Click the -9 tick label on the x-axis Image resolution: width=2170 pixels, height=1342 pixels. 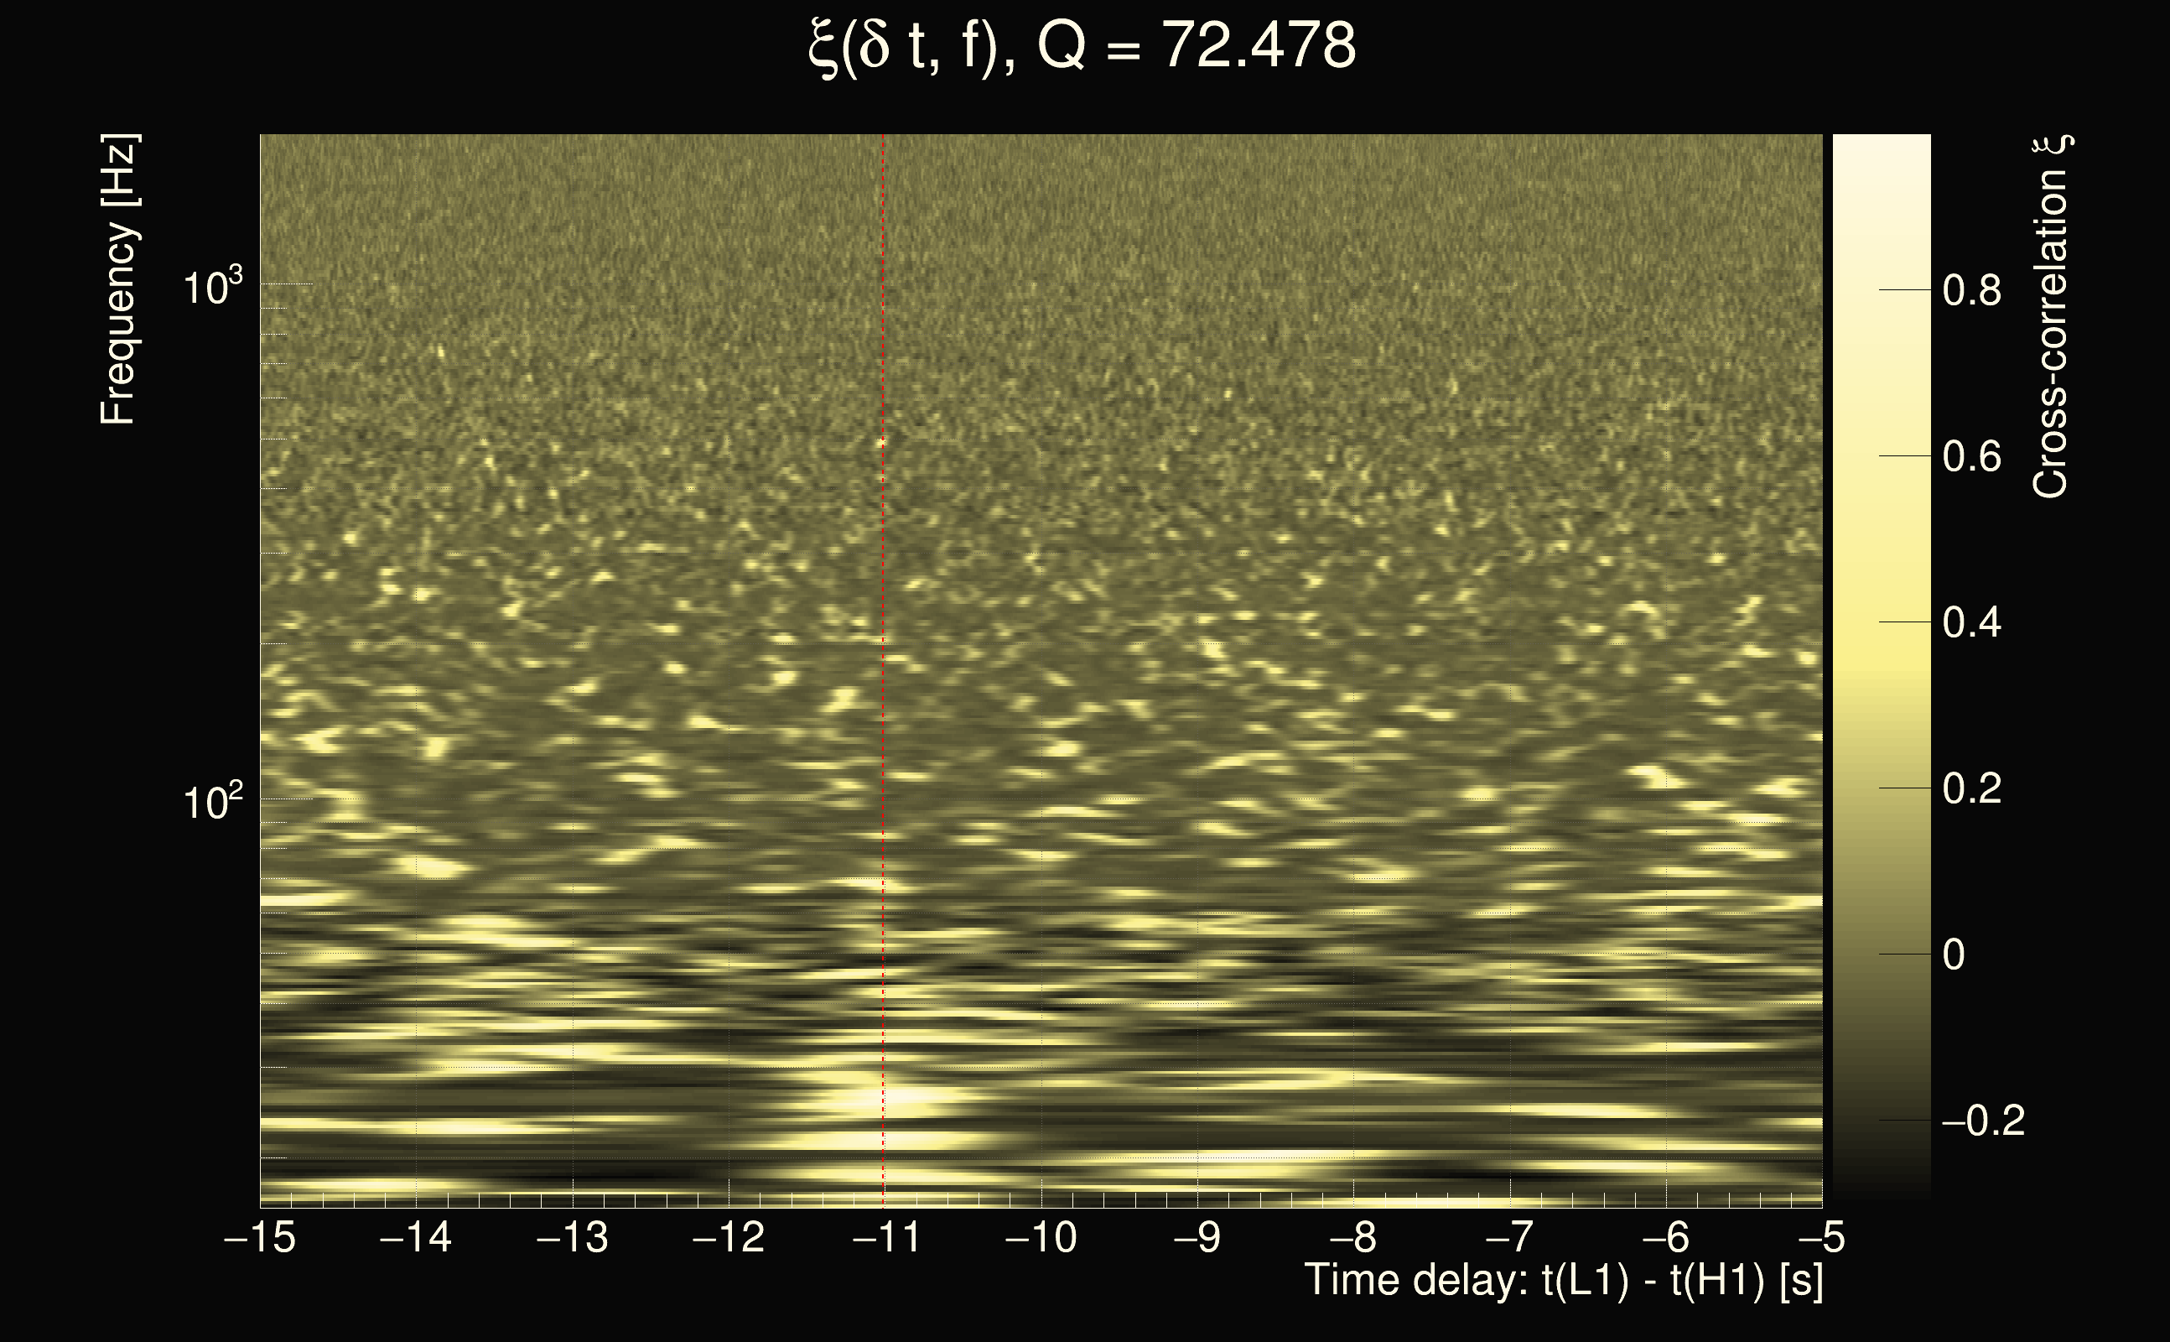1197,1237
